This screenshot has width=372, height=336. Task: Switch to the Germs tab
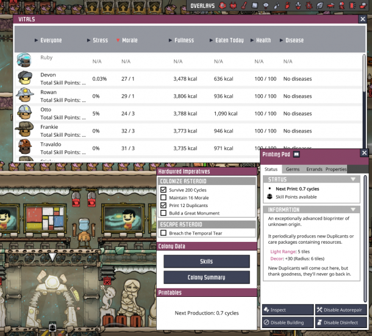pos(292,169)
